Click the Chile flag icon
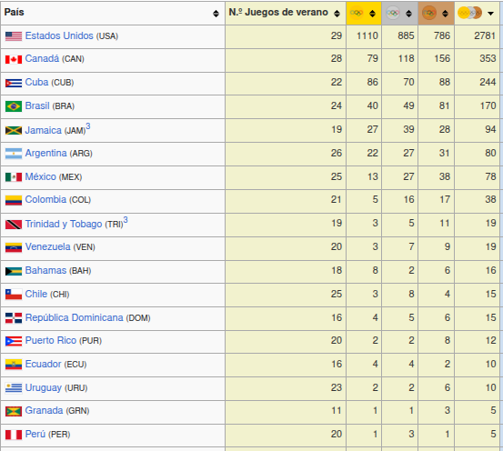503x451 pixels. [14, 294]
